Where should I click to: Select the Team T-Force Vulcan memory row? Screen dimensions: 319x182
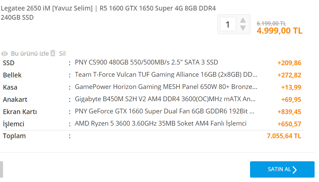point(166,75)
